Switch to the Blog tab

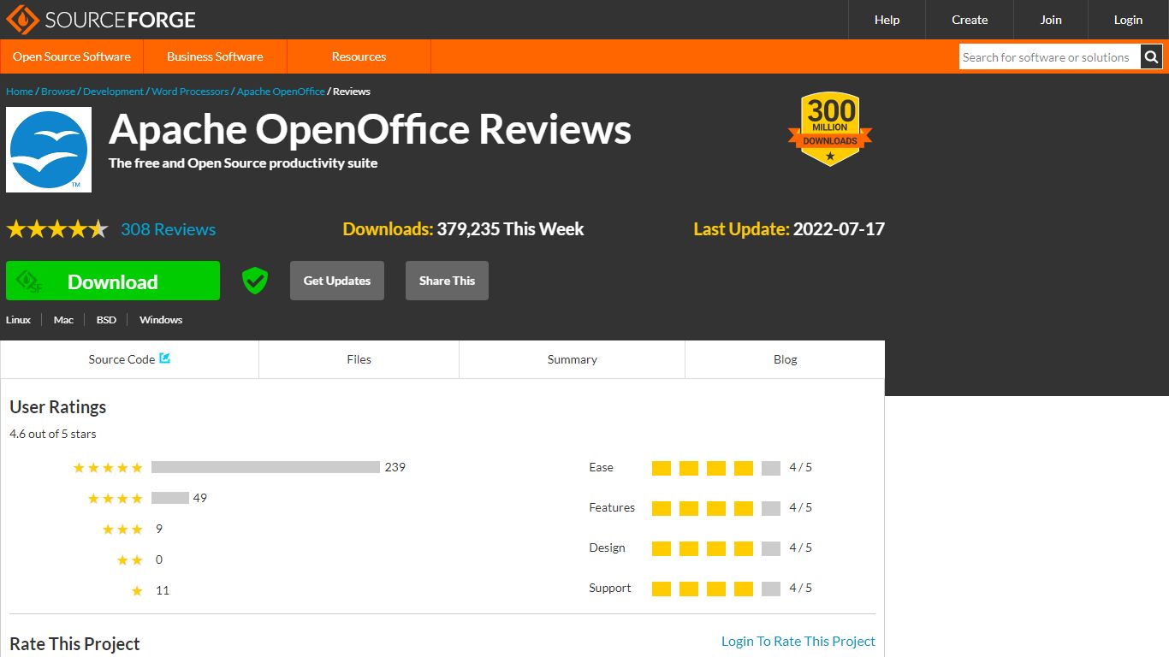[785, 359]
